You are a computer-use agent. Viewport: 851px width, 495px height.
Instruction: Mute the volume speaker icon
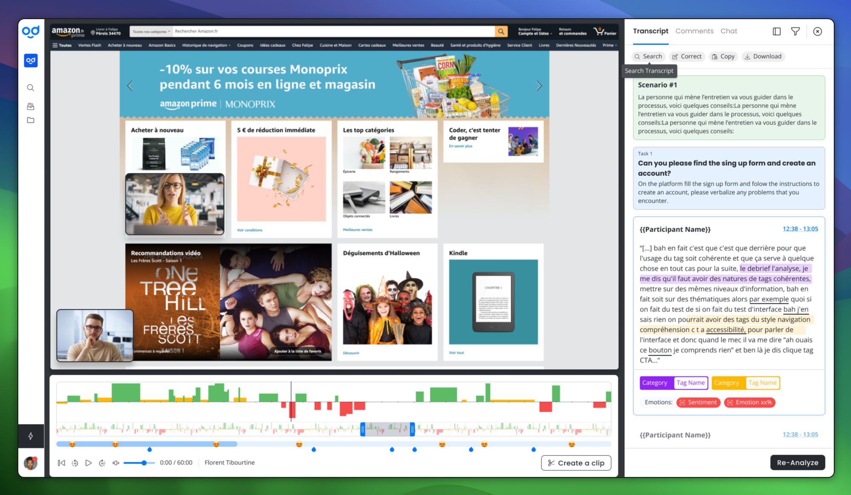116,463
